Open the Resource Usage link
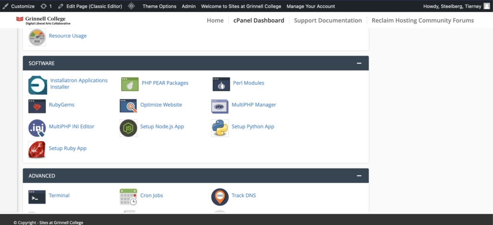 click(67, 36)
